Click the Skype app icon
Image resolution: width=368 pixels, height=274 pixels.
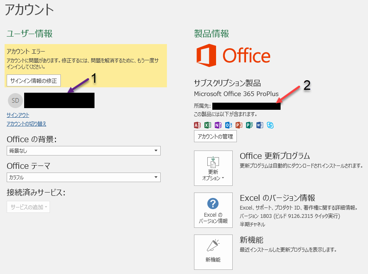tap(270, 125)
